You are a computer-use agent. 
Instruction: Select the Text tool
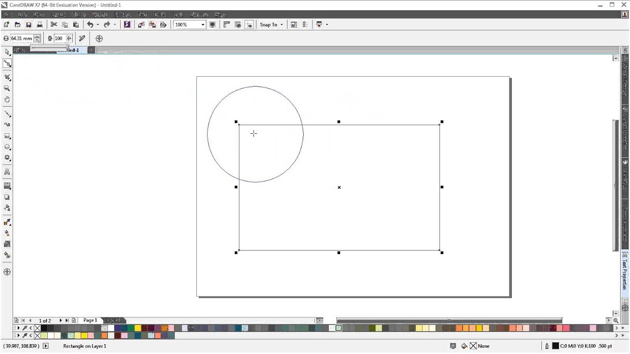tap(7, 172)
